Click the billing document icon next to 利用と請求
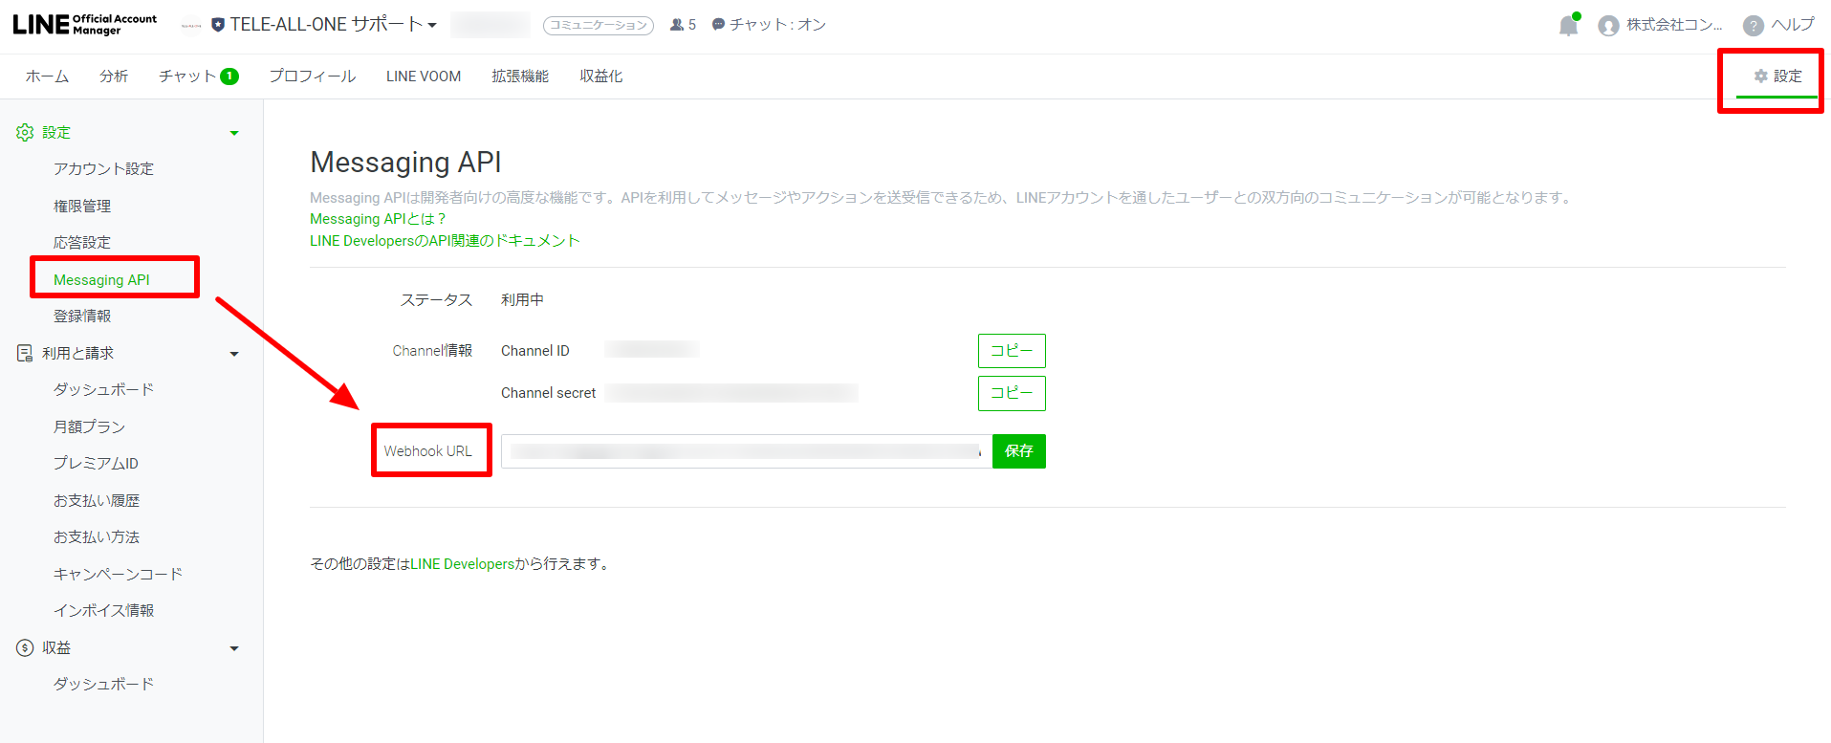Image resolution: width=1831 pixels, height=743 pixels. pyautogui.click(x=25, y=354)
